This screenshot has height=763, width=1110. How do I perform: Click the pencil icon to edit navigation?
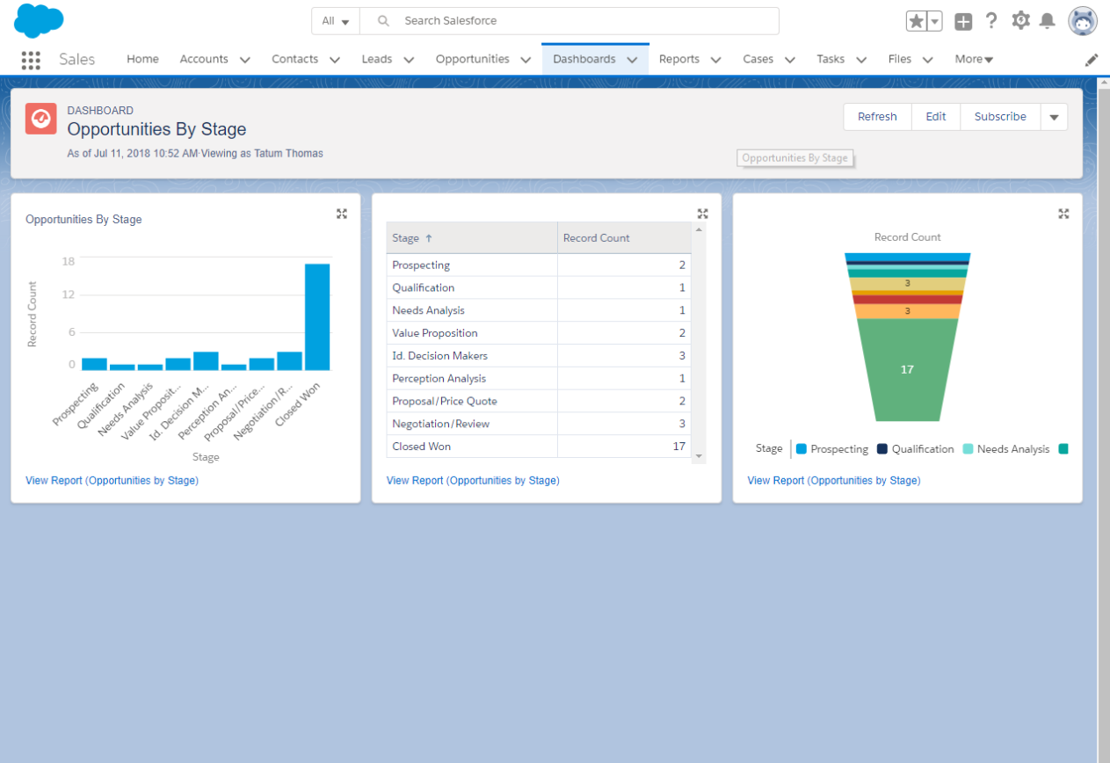[x=1092, y=60]
